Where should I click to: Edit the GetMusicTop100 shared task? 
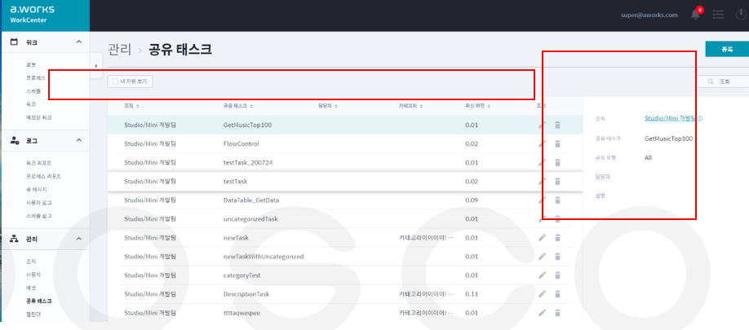542,125
